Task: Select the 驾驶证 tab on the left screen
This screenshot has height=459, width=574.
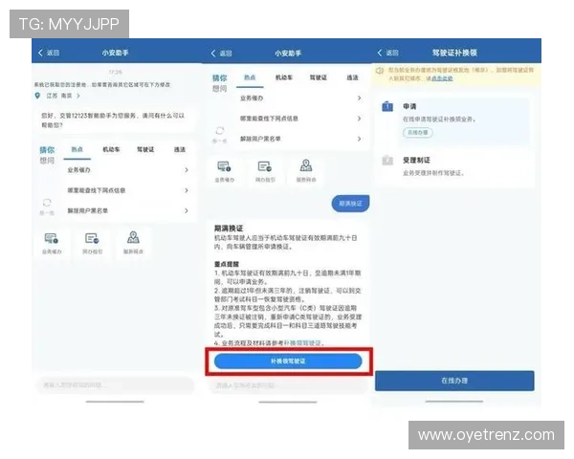Action: coord(145,149)
